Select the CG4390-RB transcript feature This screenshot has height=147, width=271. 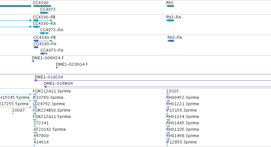pos(42,20)
